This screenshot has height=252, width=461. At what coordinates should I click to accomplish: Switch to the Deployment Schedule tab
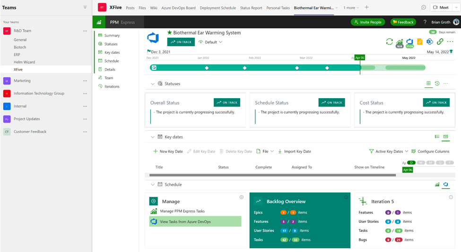218,8
